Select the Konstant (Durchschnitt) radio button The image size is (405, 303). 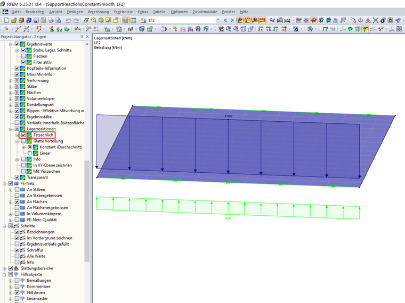(x=30, y=147)
